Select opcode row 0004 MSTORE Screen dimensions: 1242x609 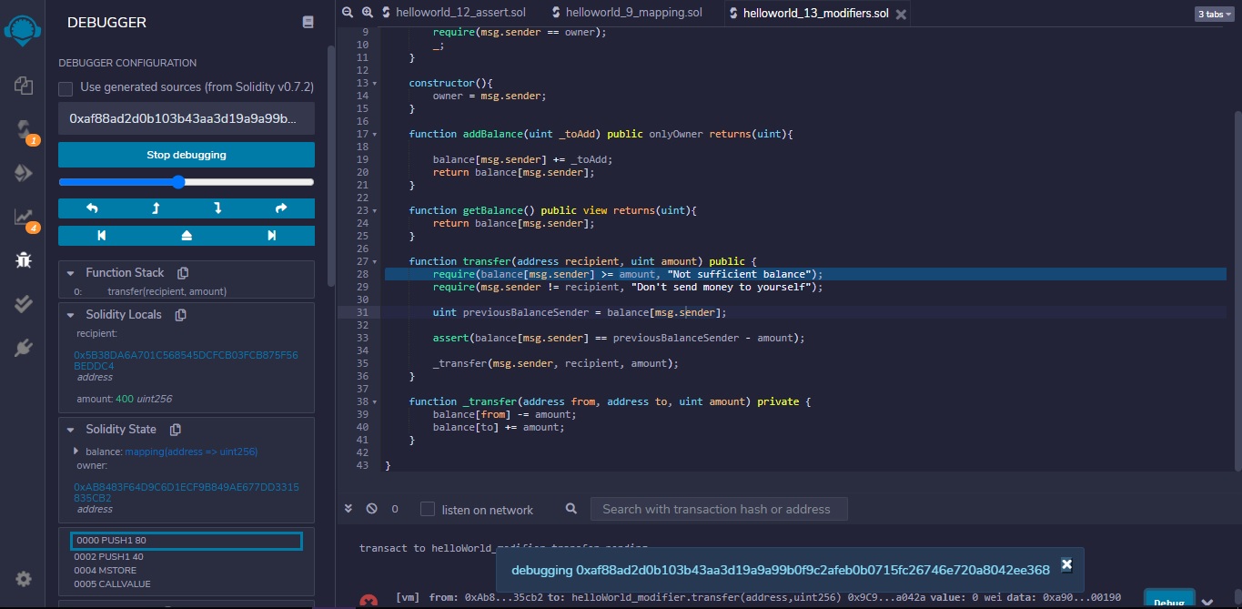point(105,570)
